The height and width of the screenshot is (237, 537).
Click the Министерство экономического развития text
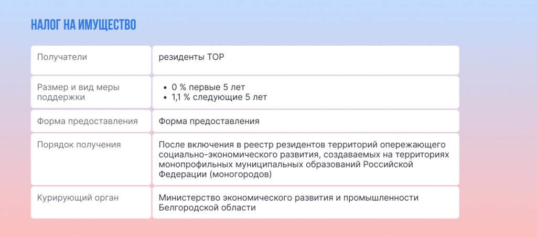[x=289, y=198]
